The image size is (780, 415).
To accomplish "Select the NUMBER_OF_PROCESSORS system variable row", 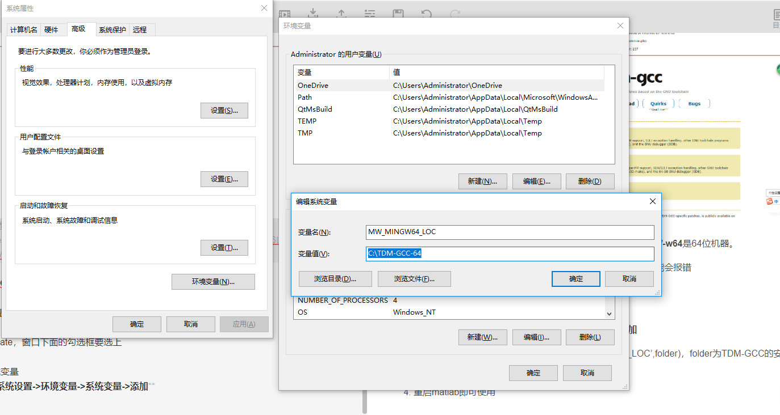I will click(449, 300).
